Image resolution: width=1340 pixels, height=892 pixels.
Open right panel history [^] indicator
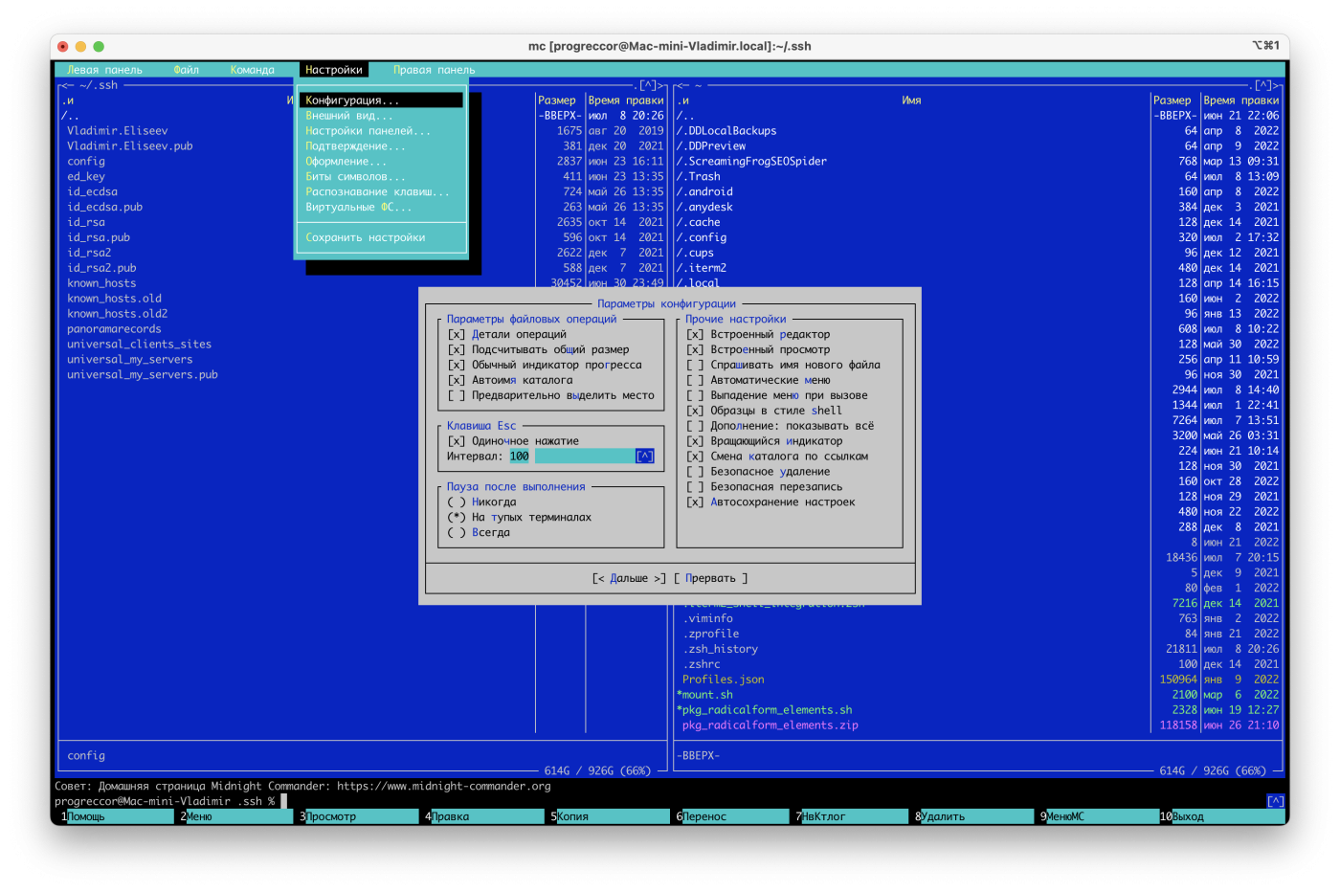coord(1263,85)
